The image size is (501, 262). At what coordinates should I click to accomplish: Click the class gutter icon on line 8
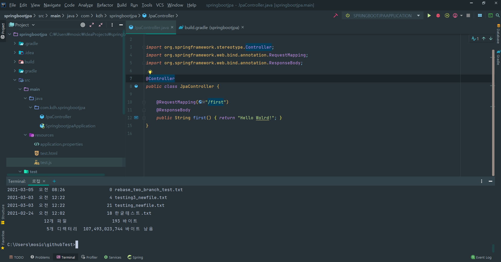(136, 86)
